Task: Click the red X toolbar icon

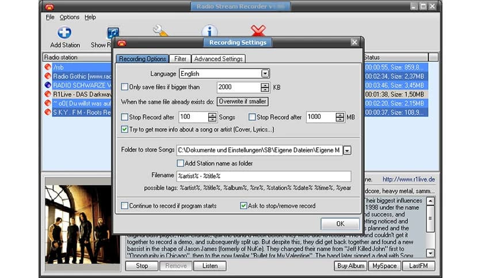Action: coord(258,30)
